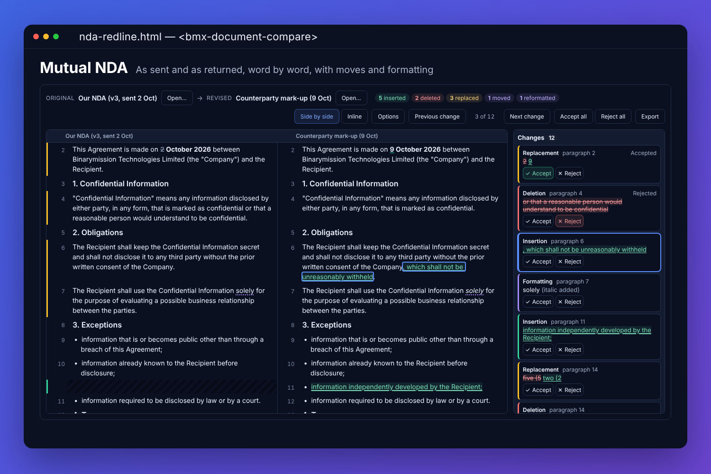This screenshot has height=474, width=711.
Task: Click Accept all changes
Action: tap(574, 117)
